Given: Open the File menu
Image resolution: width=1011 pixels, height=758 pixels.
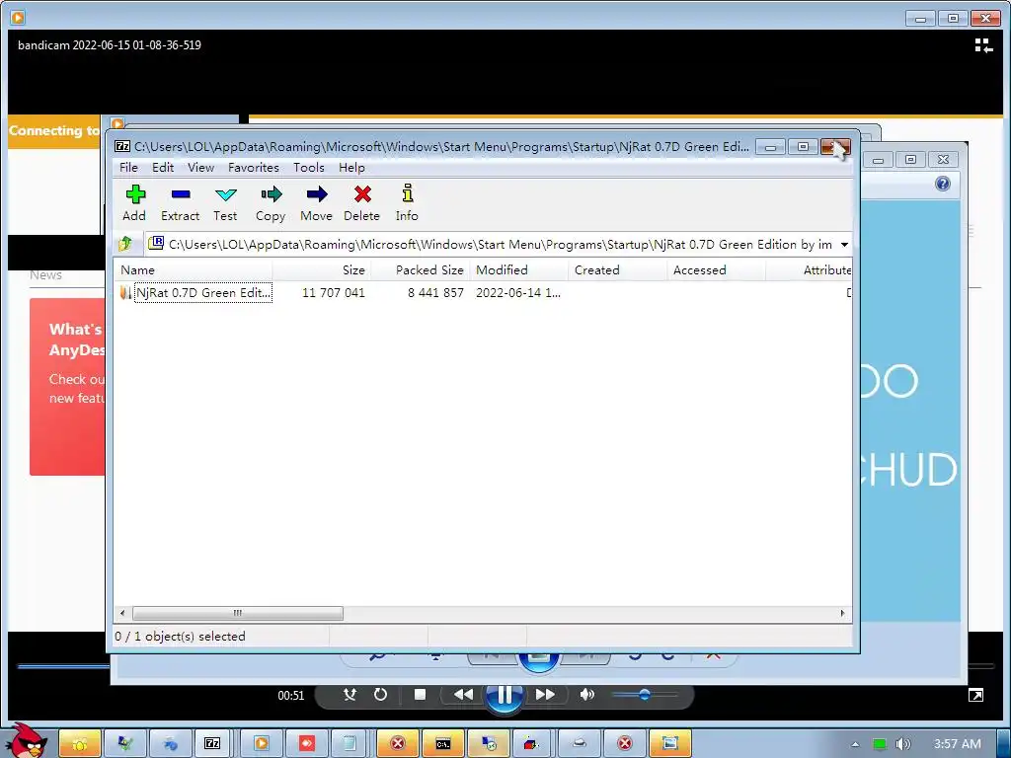Looking at the screenshot, I should click(x=128, y=168).
